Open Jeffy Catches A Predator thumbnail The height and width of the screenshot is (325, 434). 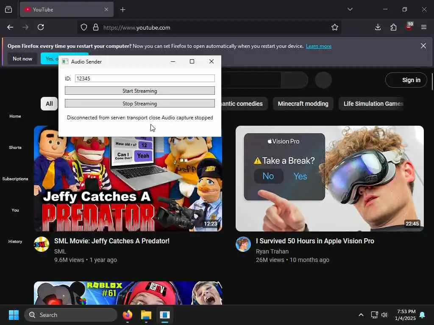tap(128, 184)
